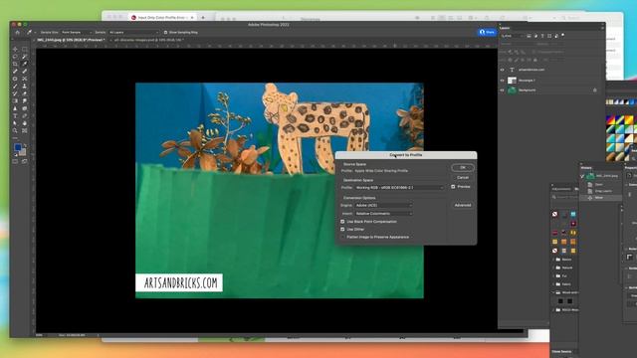Expand the Fur styles folder
The image size is (637, 358).
click(x=553, y=276)
